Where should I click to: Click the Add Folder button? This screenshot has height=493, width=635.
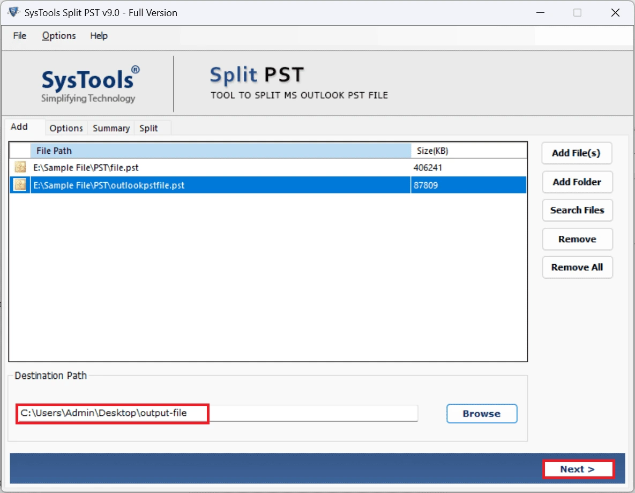click(x=577, y=182)
